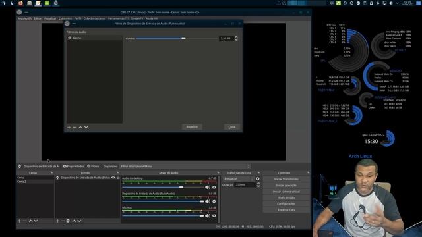Open the Visualizar menu in OBS

[x=50, y=18]
